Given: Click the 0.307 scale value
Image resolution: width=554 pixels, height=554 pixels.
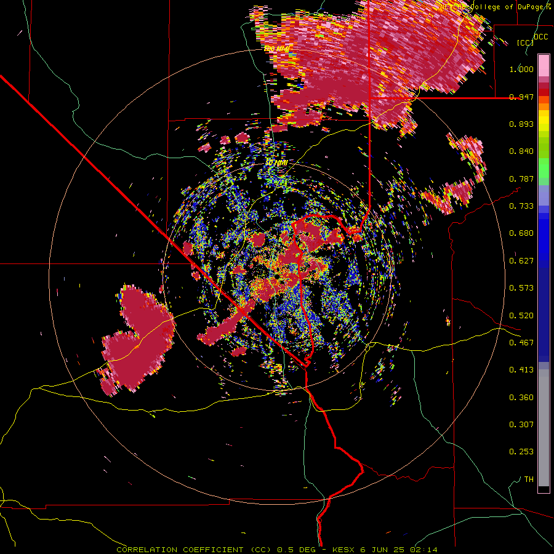Looking at the screenshot, I should click(x=521, y=425).
